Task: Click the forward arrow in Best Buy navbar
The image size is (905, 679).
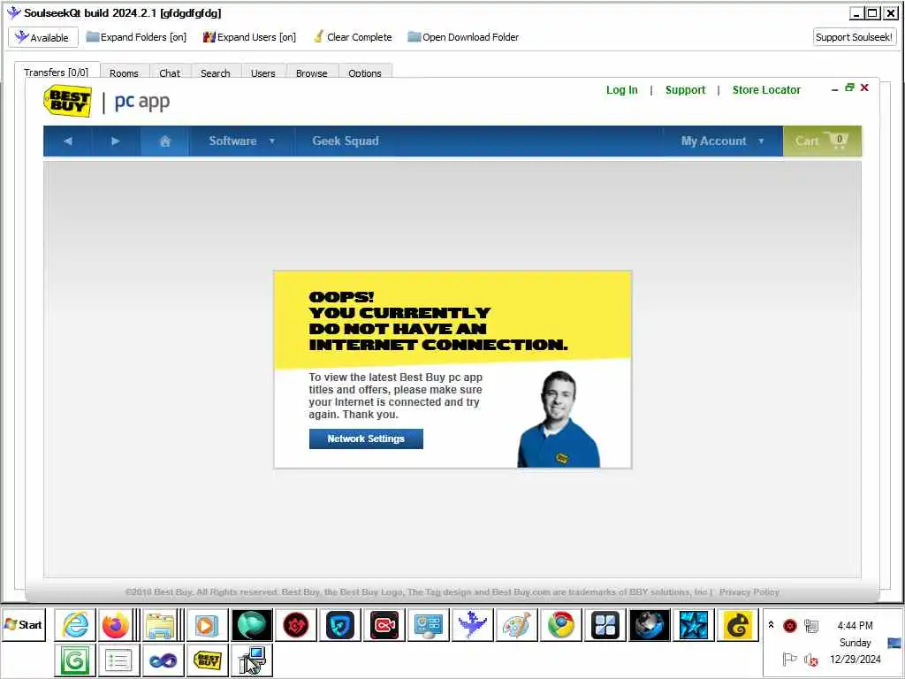Action: click(116, 141)
